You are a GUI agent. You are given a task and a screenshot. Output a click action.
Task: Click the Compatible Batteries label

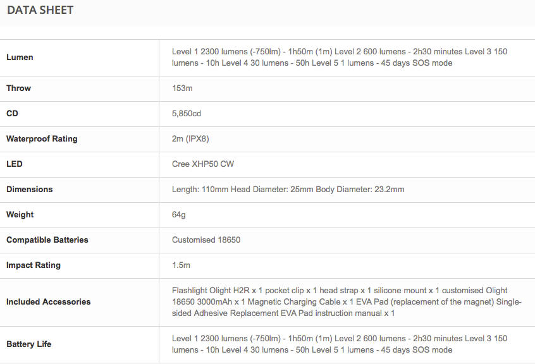[47, 240]
